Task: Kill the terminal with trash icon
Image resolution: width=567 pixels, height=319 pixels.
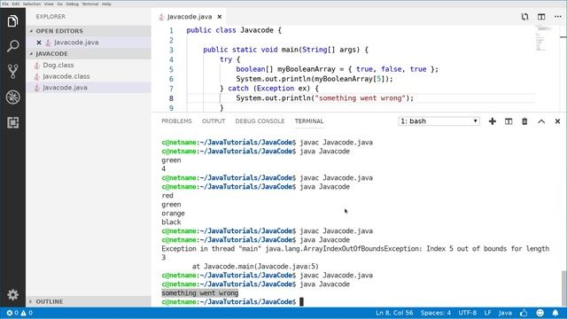Action: pyautogui.click(x=524, y=121)
